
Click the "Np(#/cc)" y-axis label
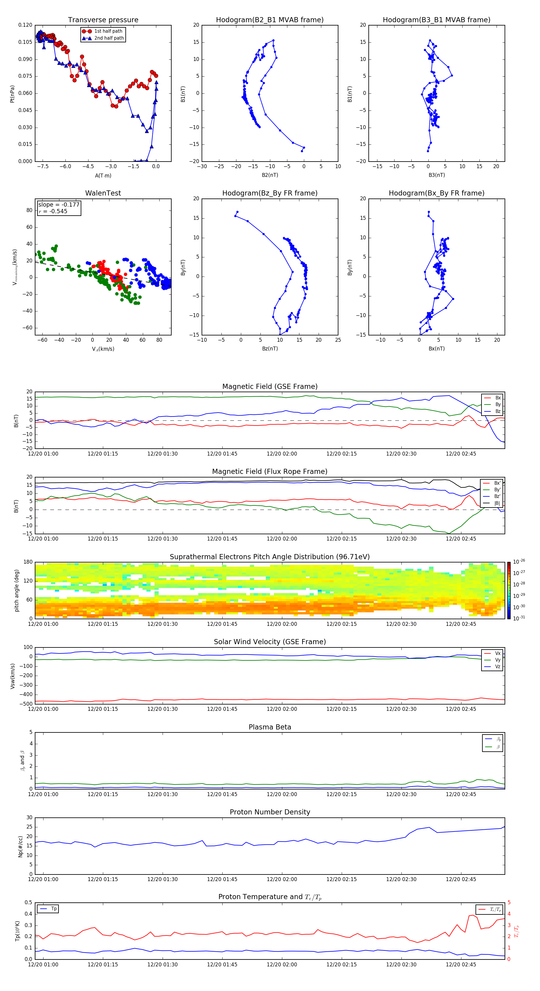click(x=20, y=846)
